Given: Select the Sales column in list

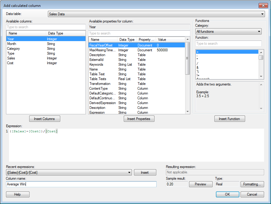Looking at the screenshot, I should (x=11, y=58).
